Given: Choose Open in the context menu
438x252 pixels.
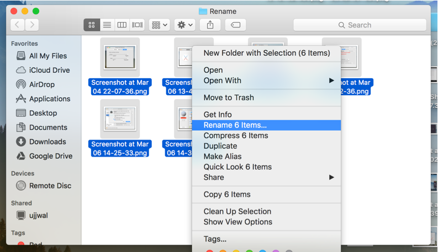Looking at the screenshot, I should pos(266,70).
